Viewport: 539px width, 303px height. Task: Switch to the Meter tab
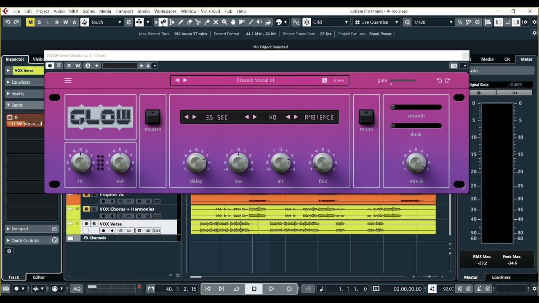coord(526,59)
